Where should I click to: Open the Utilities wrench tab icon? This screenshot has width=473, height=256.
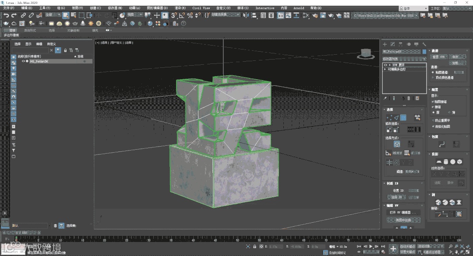pos(424,44)
